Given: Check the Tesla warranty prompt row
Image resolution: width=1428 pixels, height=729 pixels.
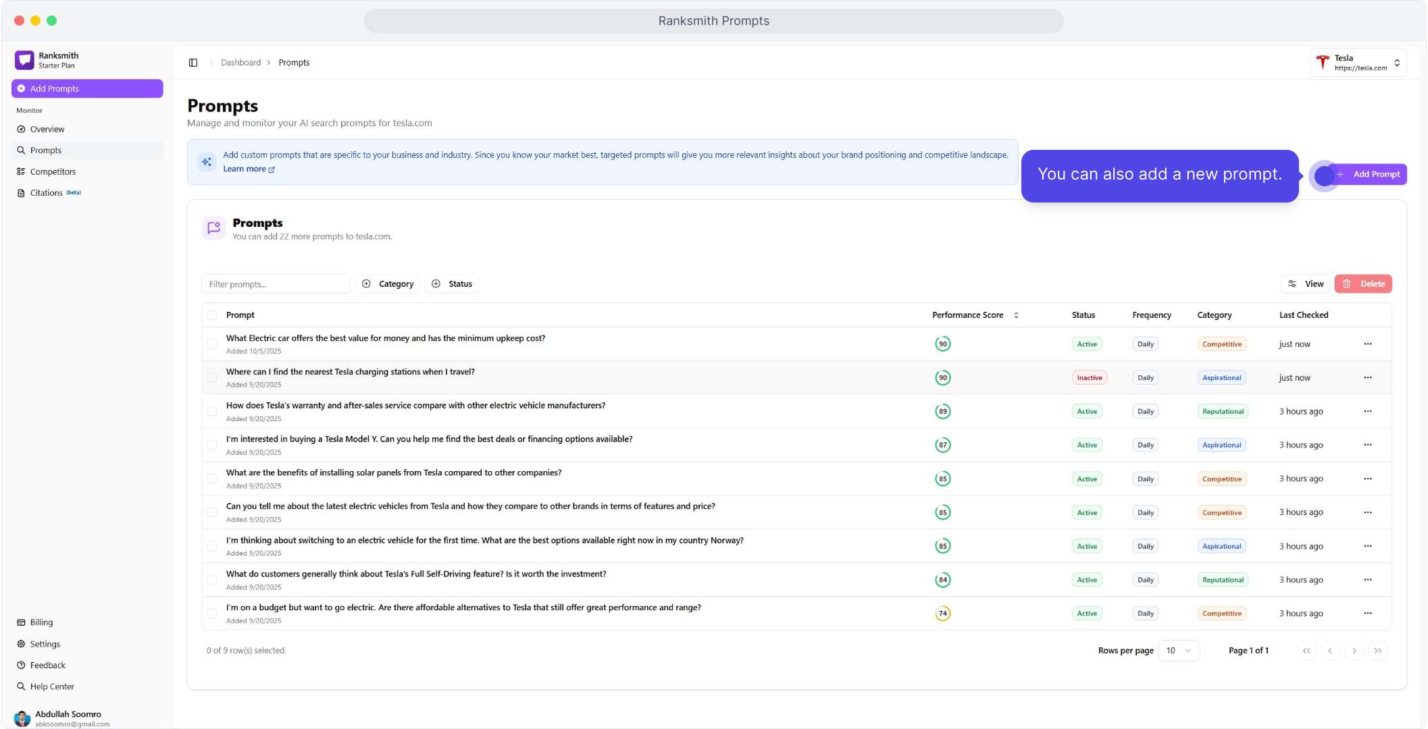Looking at the screenshot, I should pos(212,412).
